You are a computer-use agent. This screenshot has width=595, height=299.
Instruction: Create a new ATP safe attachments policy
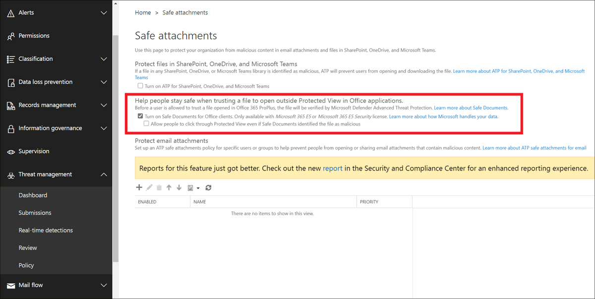tap(139, 187)
